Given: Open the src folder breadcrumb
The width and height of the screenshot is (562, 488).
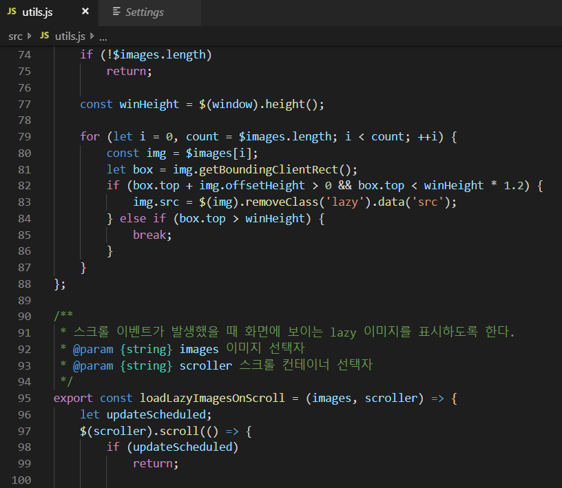Looking at the screenshot, I should point(15,36).
